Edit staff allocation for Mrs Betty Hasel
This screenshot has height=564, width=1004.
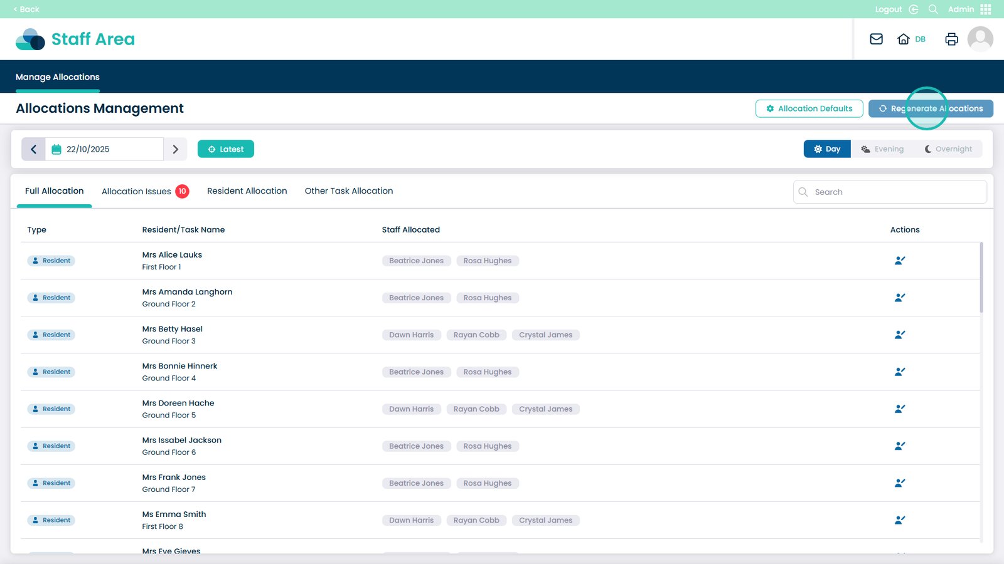899,335
